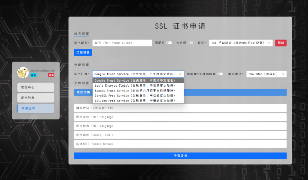Click the red 删除 delete button
Viewport: 308px width, 180px height.
(281, 43)
